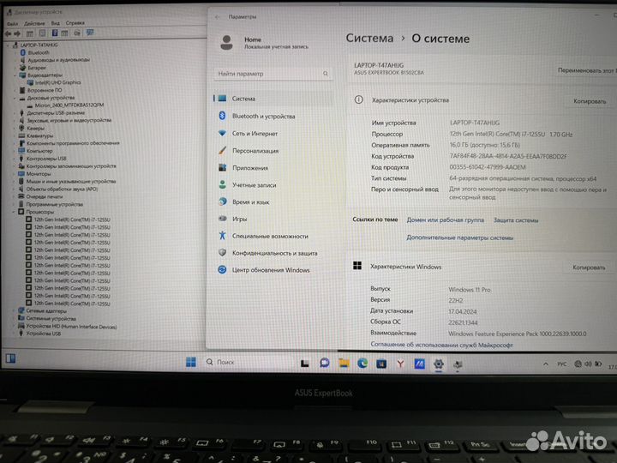Click Forward arrow in Device Manager toolbar
This screenshot has width=617, height=463.
(x=17, y=33)
